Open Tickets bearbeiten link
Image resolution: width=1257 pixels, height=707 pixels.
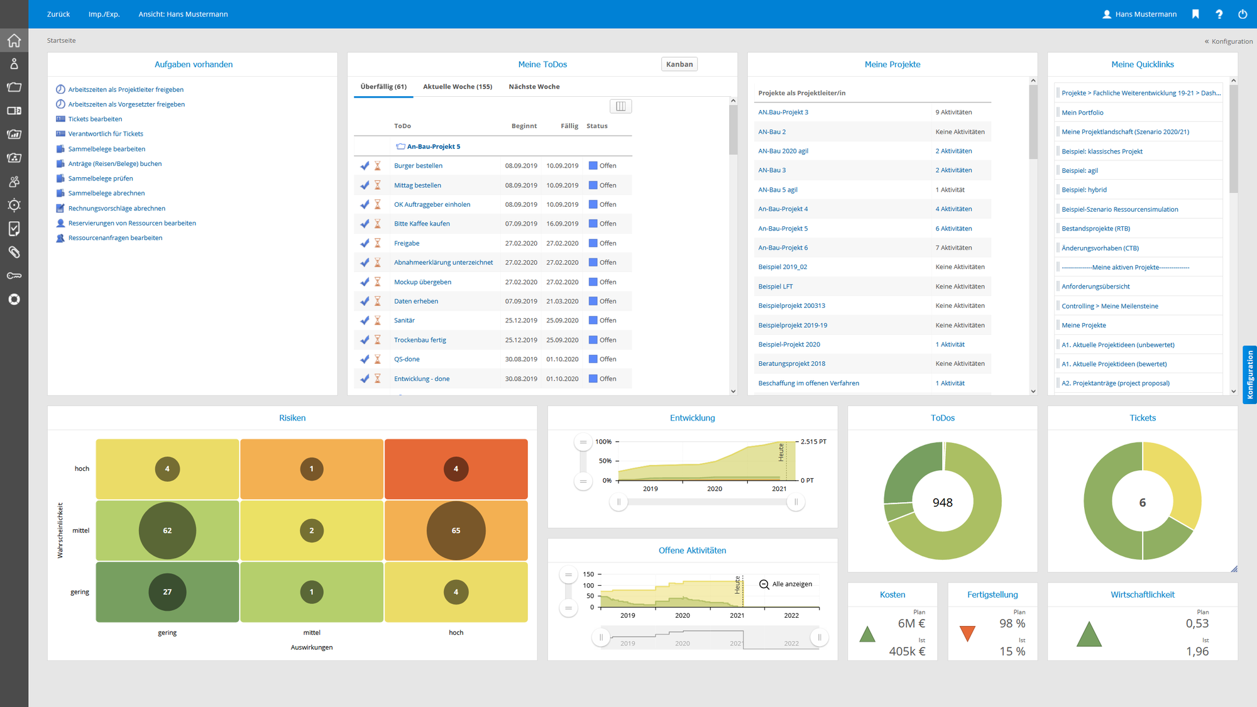[95, 119]
